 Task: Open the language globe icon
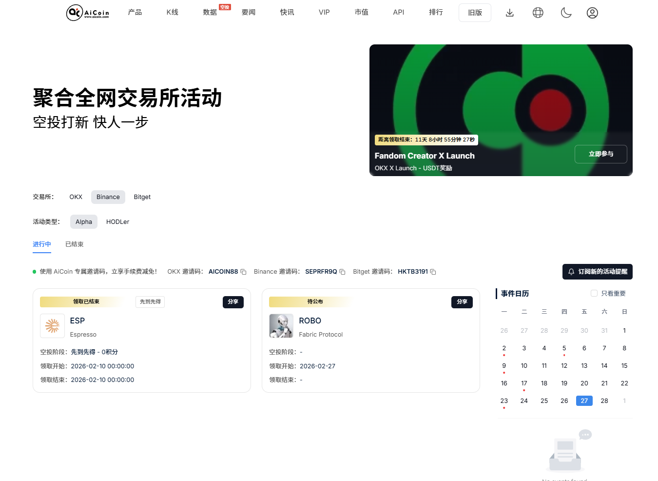[538, 13]
